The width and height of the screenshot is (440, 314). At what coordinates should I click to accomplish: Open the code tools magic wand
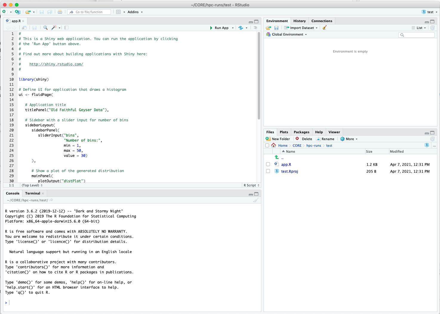pyautogui.click(x=54, y=28)
